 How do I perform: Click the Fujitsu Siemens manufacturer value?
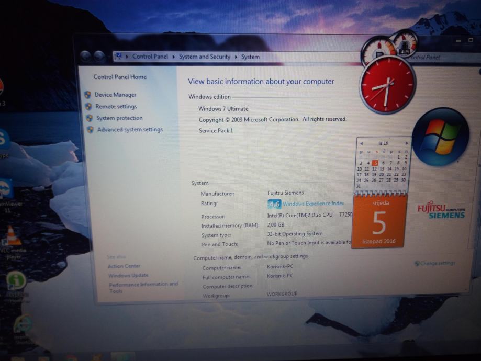pos(286,193)
